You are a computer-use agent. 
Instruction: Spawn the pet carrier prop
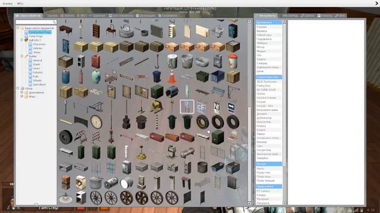[172, 92]
